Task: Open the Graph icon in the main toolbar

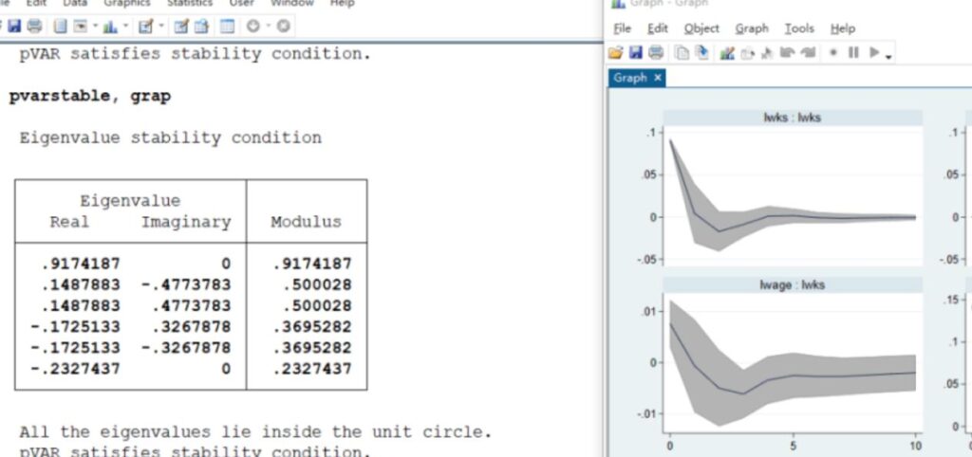Action: [109, 26]
